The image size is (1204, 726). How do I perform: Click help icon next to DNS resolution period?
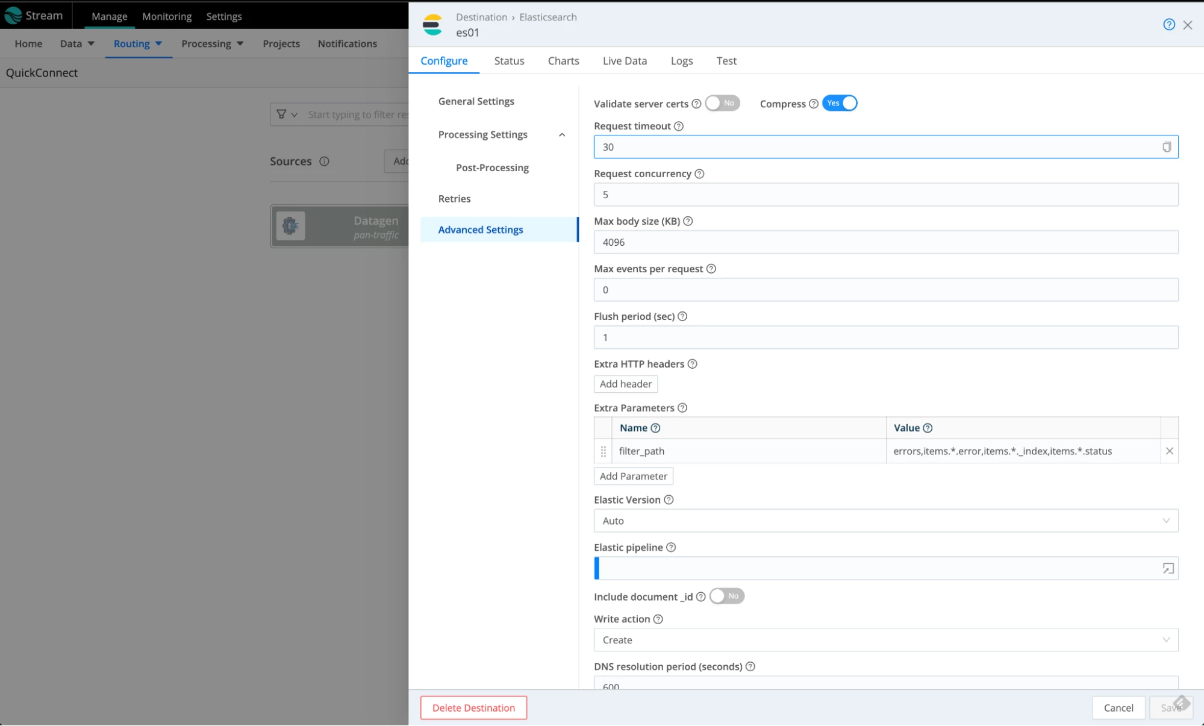point(750,666)
